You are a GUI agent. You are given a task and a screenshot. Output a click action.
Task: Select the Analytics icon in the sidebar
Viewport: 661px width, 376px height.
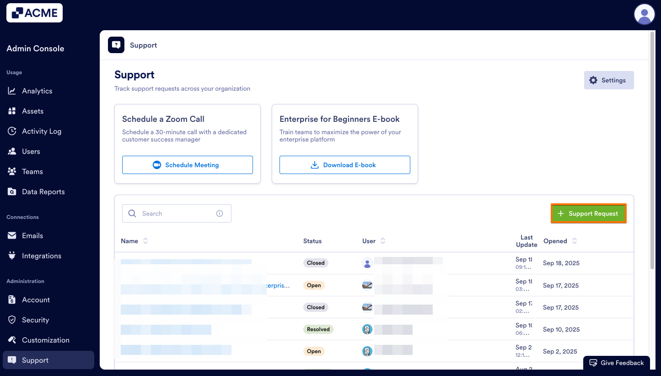click(x=12, y=91)
